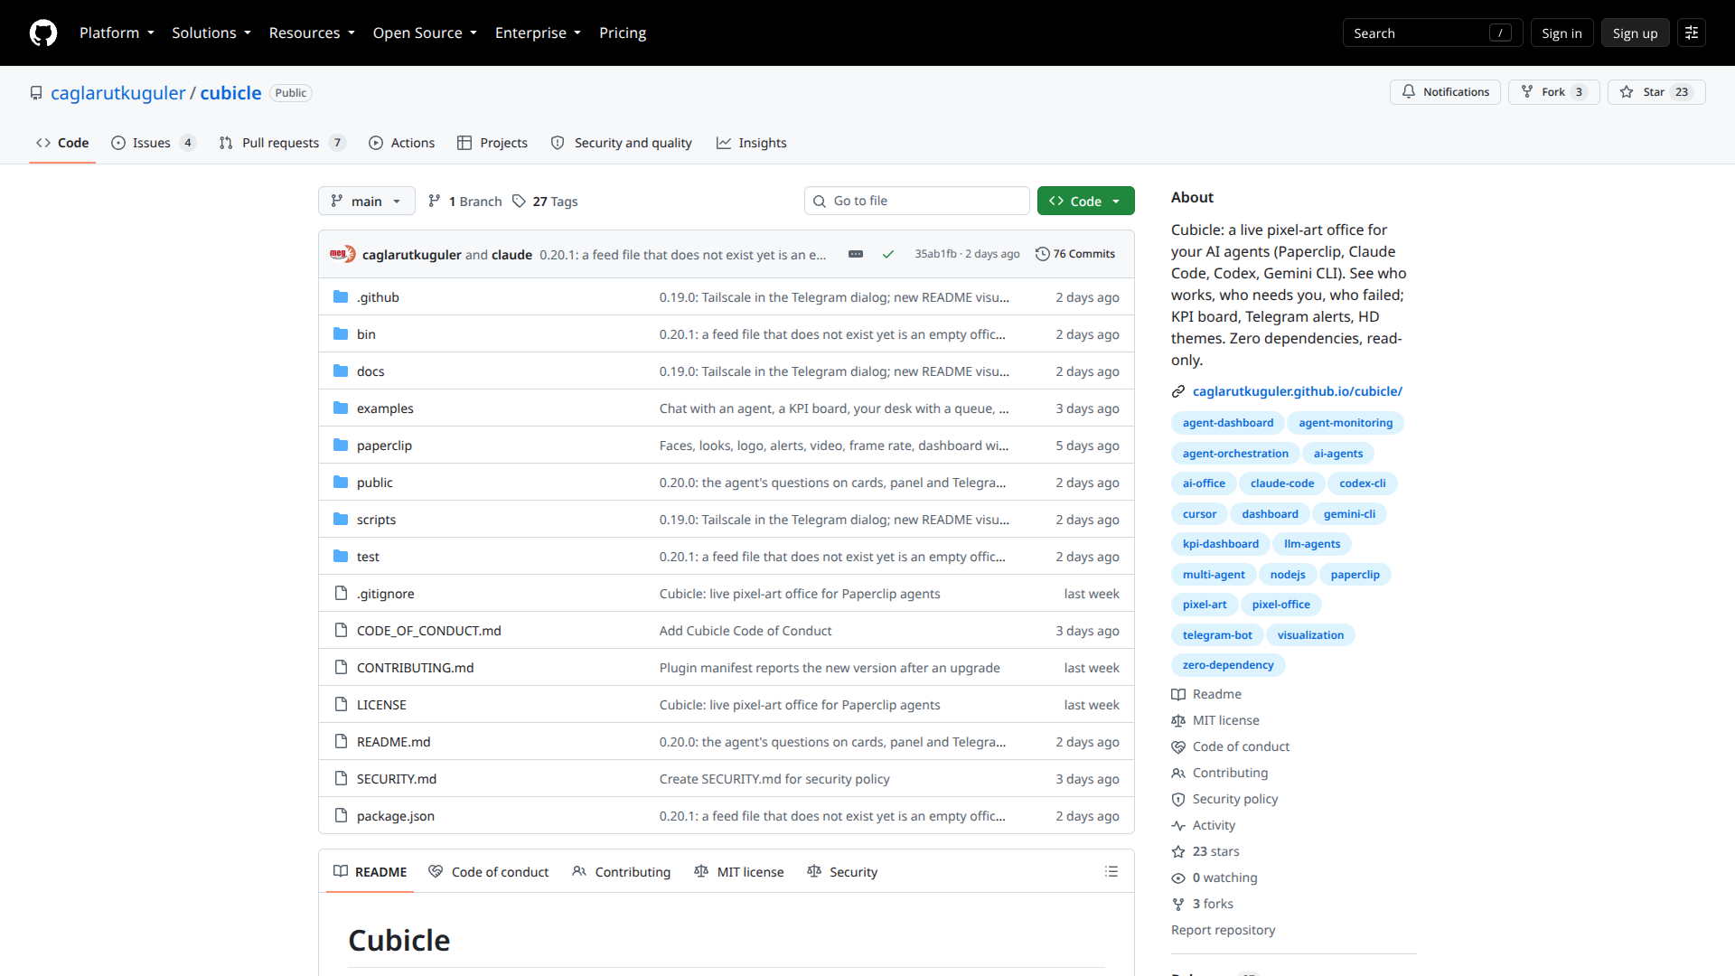The height and width of the screenshot is (976, 1735).
Task: Open the Platform navigation menu
Action: (117, 33)
